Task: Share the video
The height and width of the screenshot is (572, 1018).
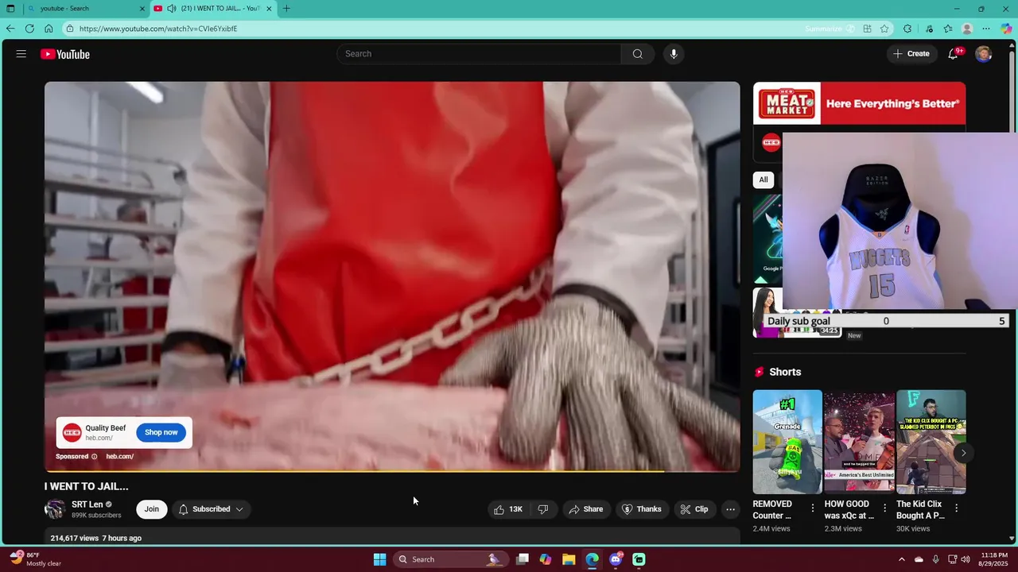Action: pyautogui.click(x=585, y=509)
